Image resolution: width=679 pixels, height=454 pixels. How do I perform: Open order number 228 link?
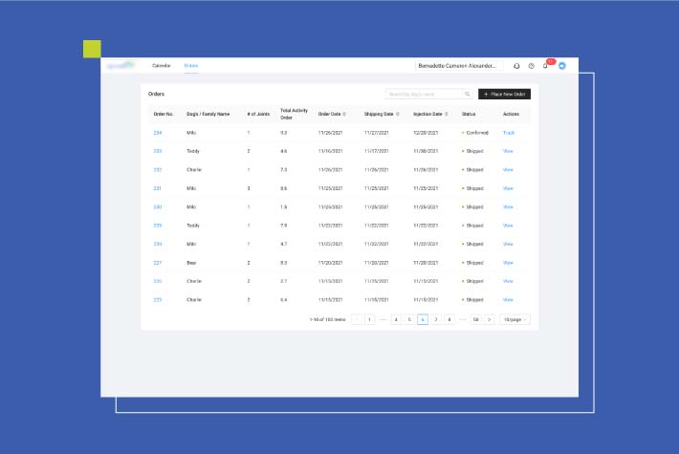[x=158, y=244]
